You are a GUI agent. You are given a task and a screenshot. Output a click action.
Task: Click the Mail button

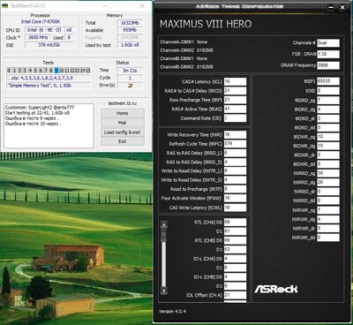[123, 123]
